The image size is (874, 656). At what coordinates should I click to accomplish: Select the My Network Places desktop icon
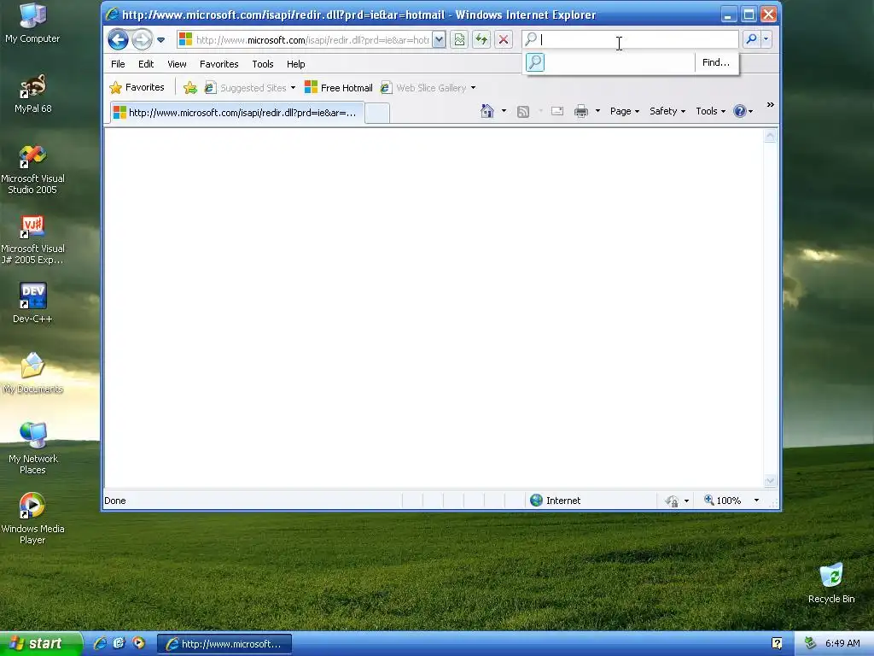click(32, 449)
